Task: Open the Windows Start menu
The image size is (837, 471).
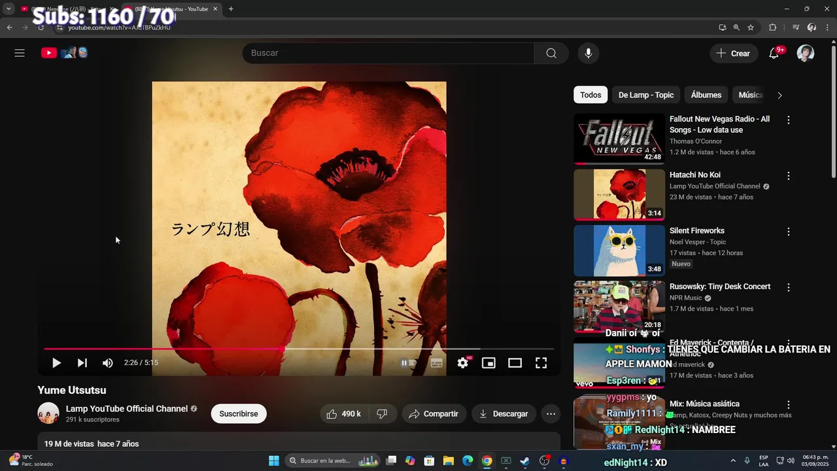Action: (274, 461)
